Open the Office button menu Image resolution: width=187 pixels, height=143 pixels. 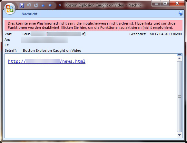coord(10,9)
